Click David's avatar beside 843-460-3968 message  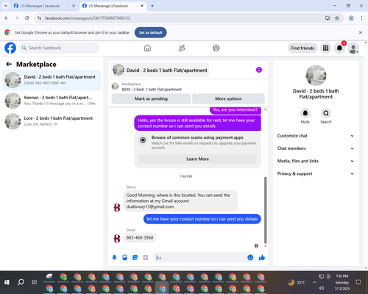117,238
